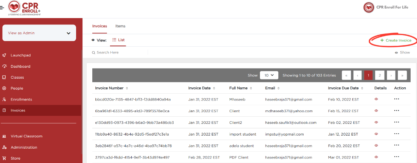Select the List view option

(118, 40)
